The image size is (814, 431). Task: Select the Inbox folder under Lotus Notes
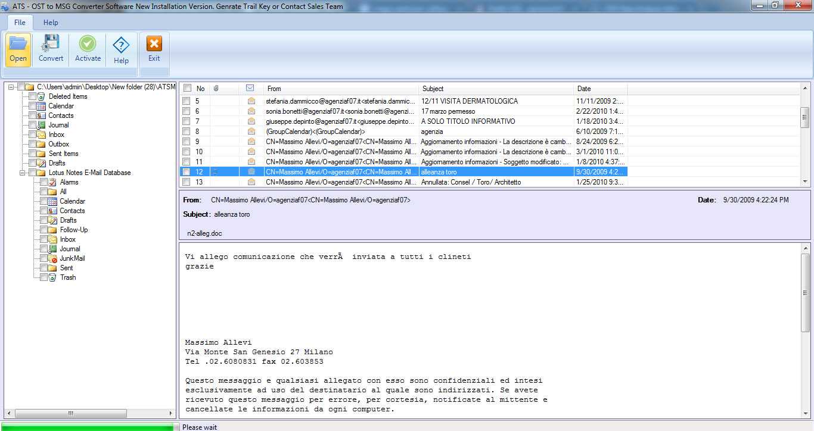pos(67,239)
